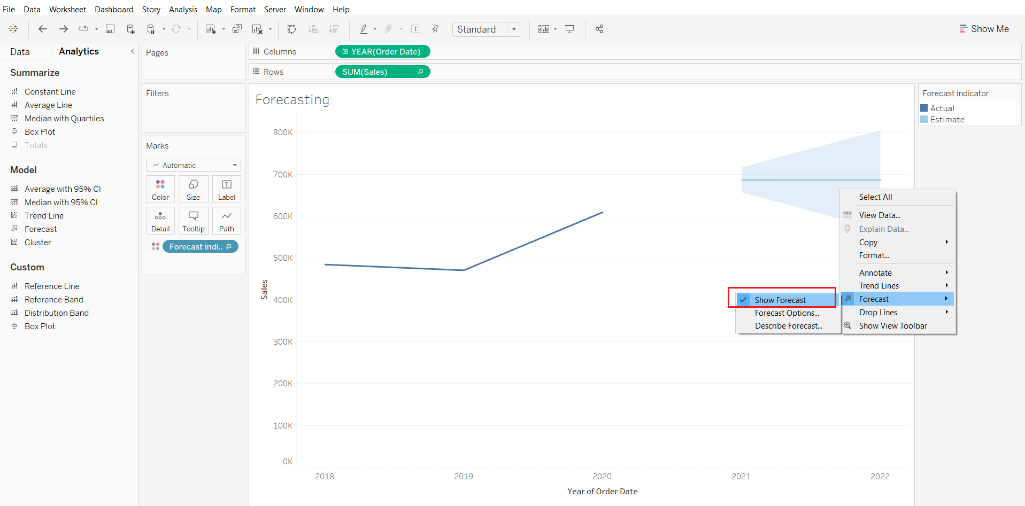Open dropdown arrow beside highlight icon

click(375, 29)
